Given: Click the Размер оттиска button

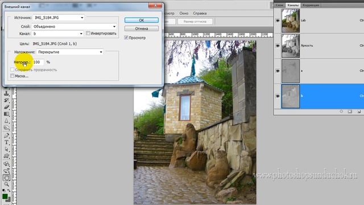Looking at the screenshot, I should point(195,22).
